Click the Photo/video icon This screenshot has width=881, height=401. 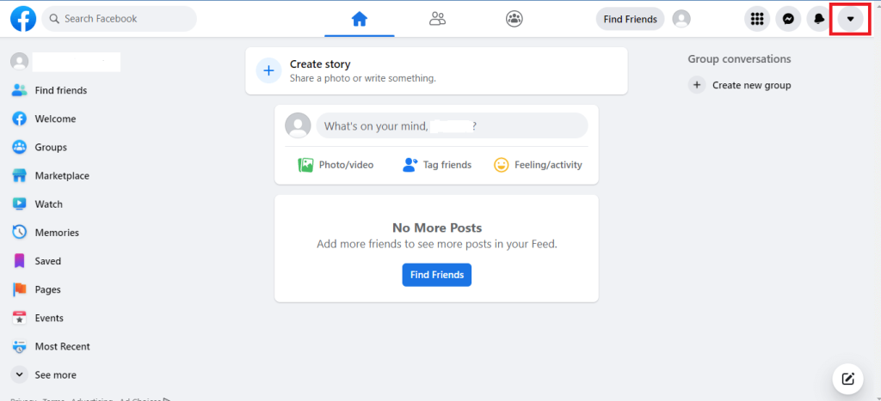(x=305, y=165)
